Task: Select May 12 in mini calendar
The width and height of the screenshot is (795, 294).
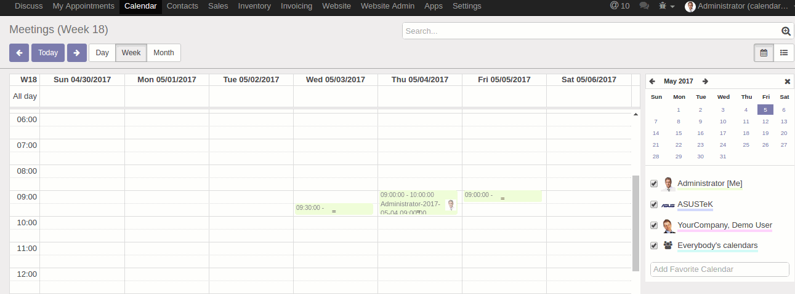Action: pos(765,122)
